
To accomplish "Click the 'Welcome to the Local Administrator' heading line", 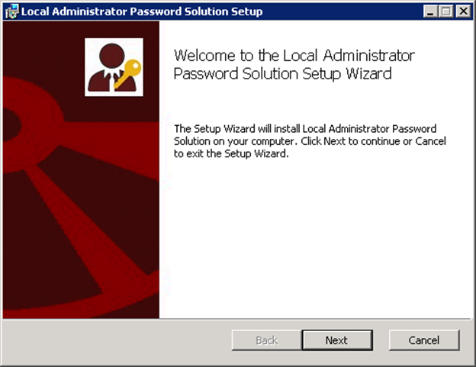I will (x=294, y=56).
